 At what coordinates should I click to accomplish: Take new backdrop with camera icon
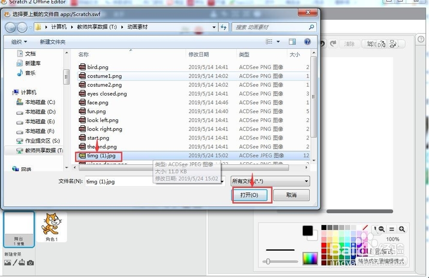click(30, 263)
